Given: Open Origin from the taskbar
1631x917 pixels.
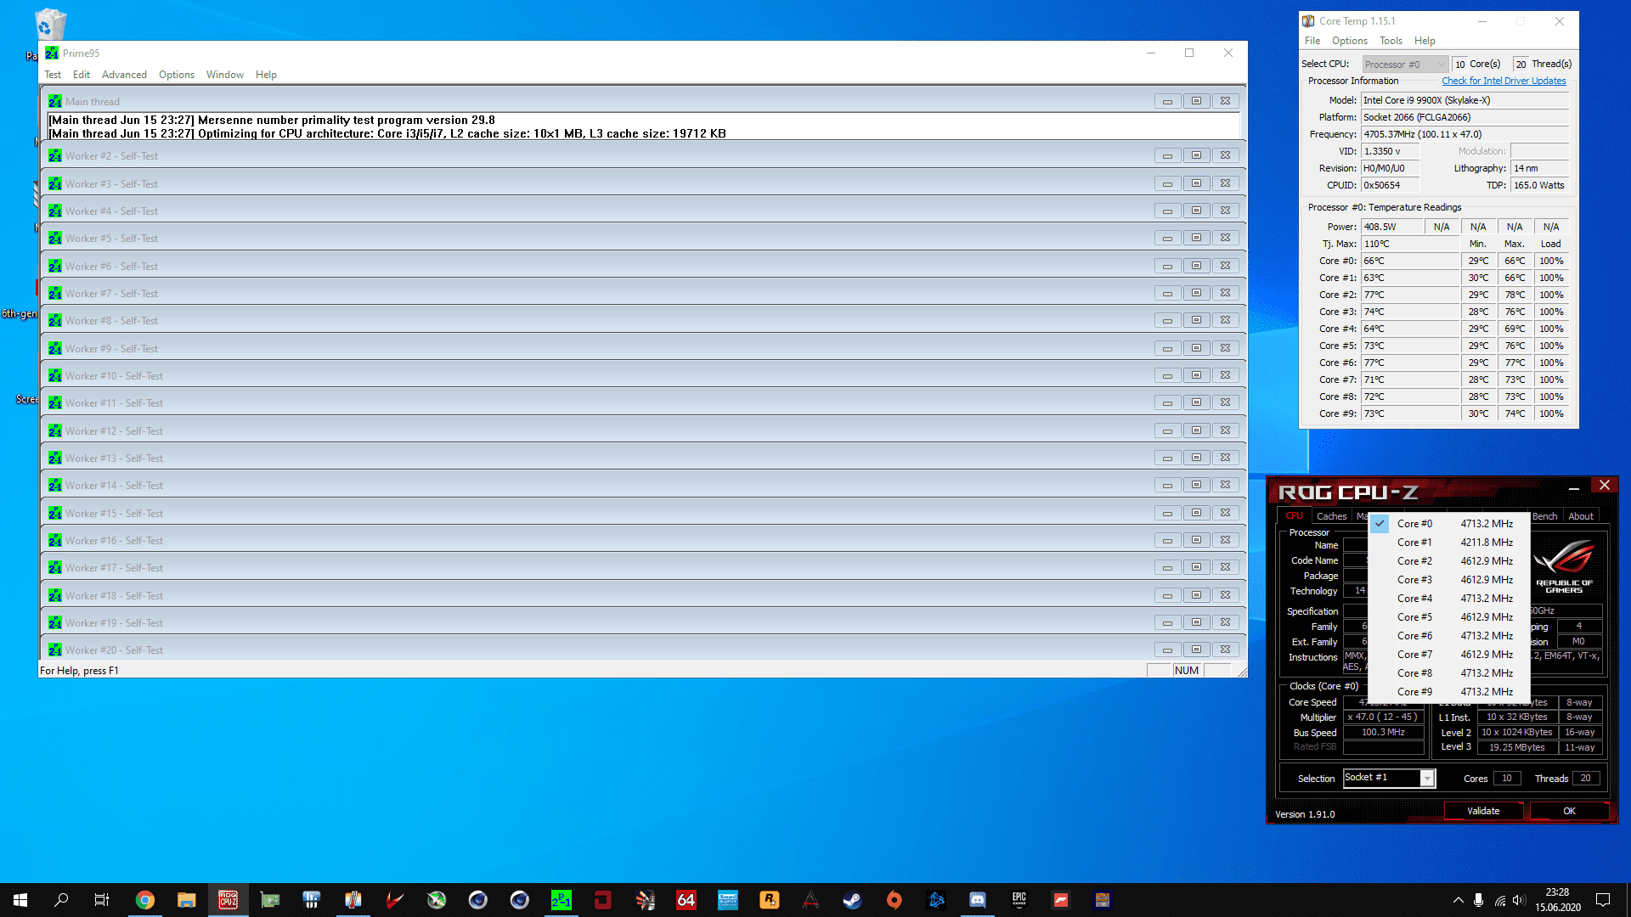Looking at the screenshot, I should point(895,900).
